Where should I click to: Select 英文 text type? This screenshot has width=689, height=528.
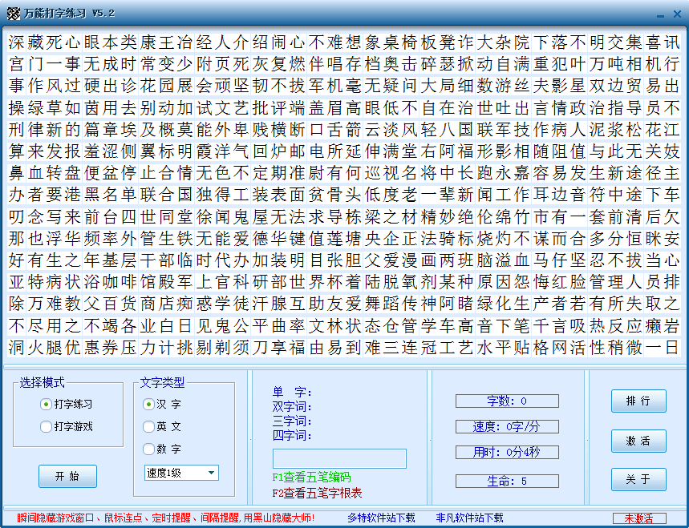(147, 426)
